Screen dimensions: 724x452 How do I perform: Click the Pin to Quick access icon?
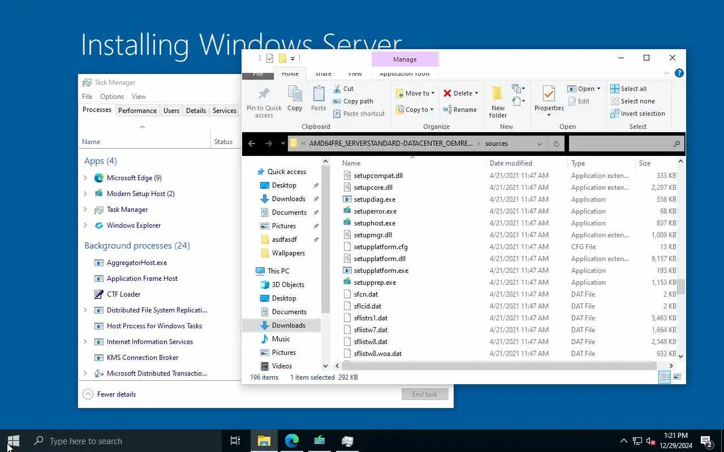click(x=264, y=102)
